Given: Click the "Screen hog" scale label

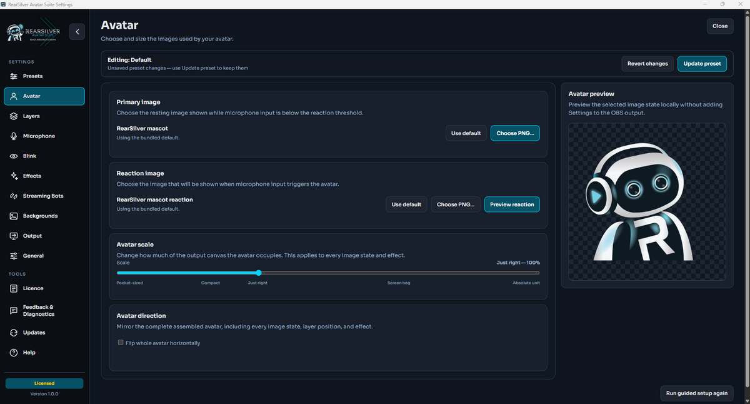Looking at the screenshot, I should 399,283.
